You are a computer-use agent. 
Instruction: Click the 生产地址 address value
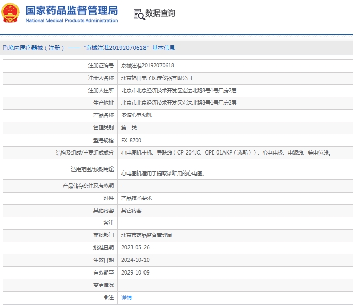[x=179, y=102]
